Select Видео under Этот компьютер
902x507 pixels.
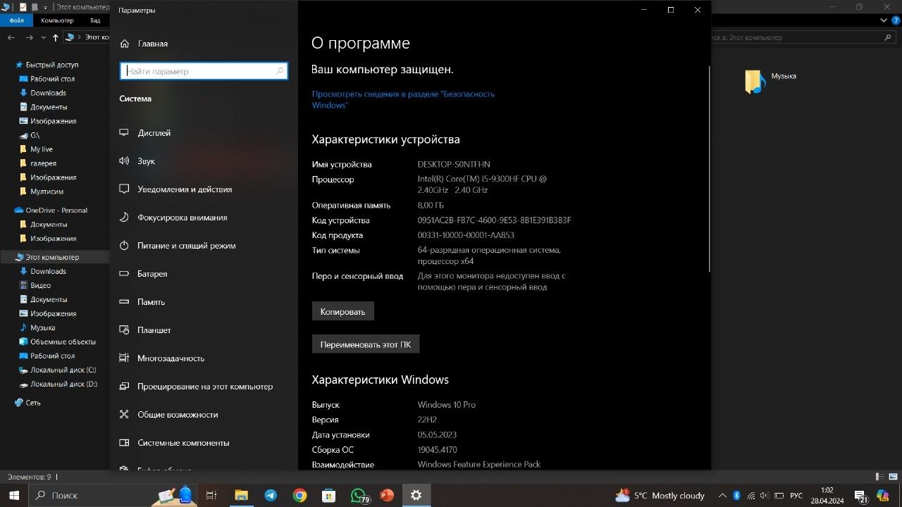[35, 285]
